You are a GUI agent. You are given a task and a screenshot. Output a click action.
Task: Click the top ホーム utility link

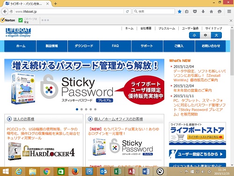tap(129, 28)
